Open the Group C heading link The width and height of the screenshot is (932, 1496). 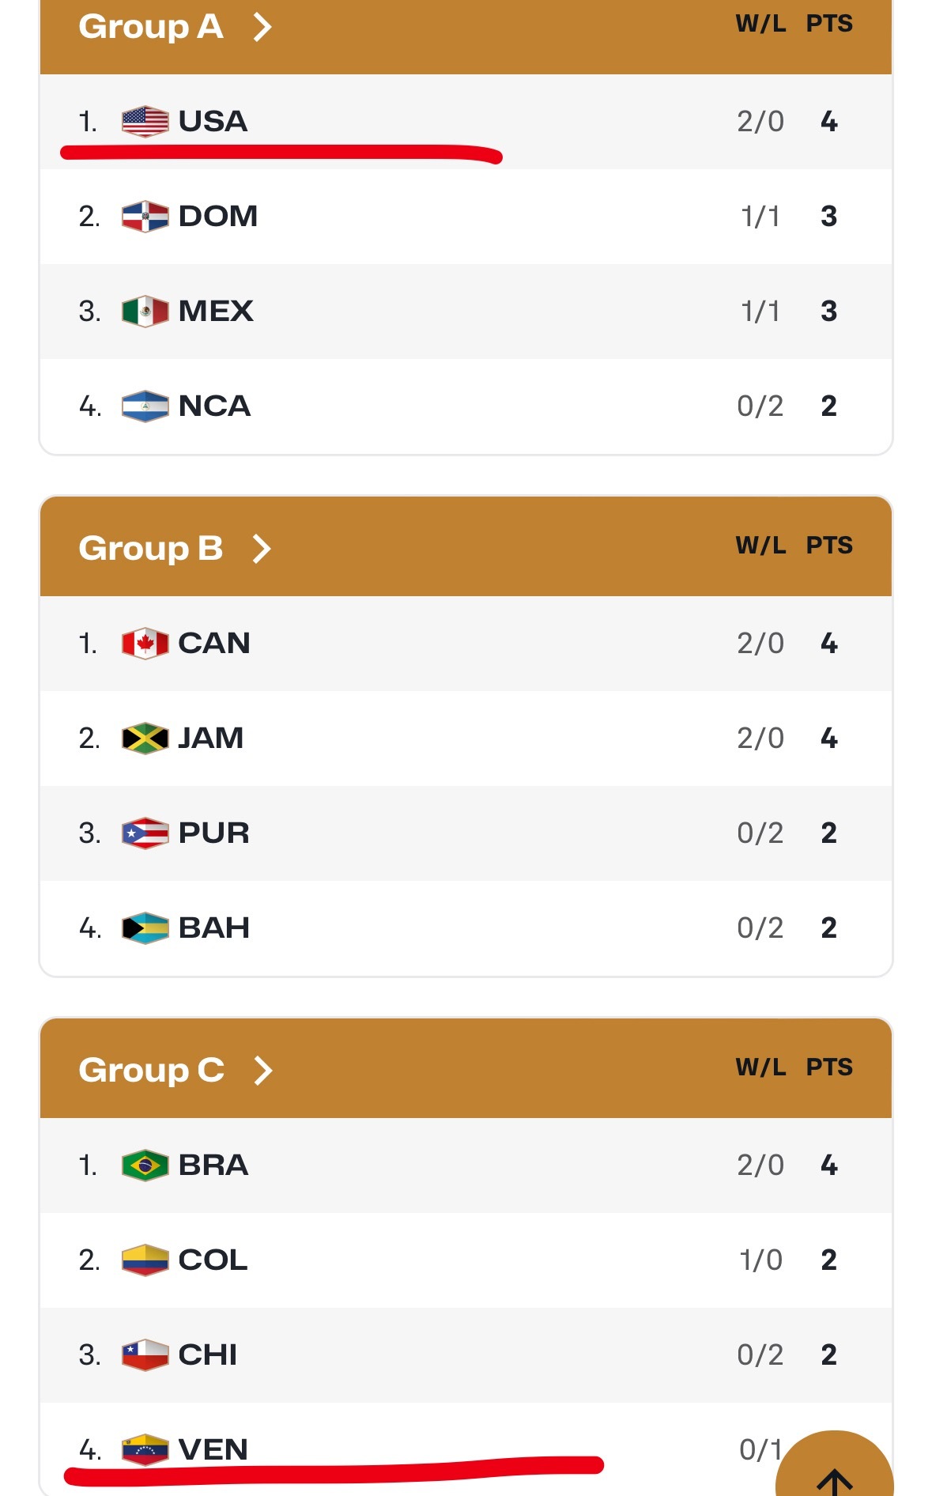[x=151, y=1071]
